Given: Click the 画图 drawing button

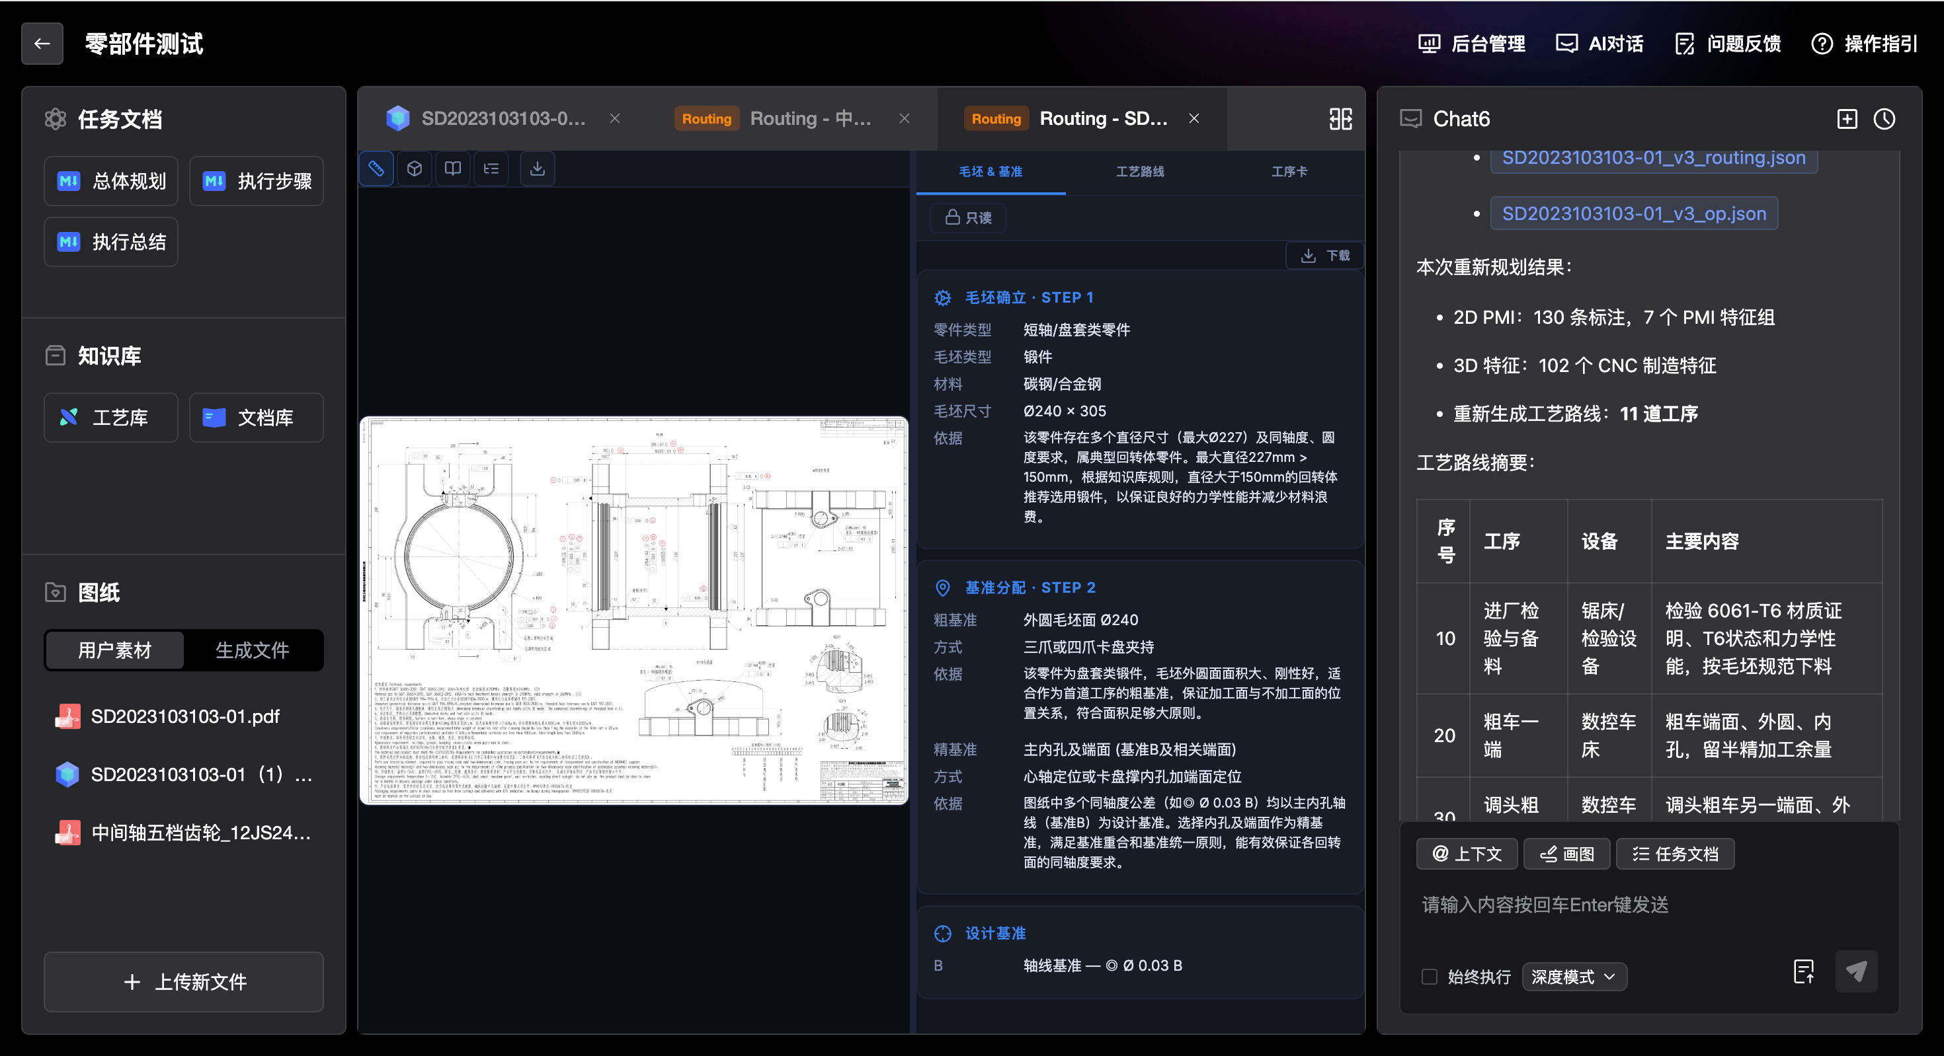Looking at the screenshot, I should tap(1566, 854).
